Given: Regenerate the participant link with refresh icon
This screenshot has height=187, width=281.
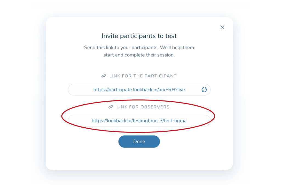Looking at the screenshot, I should click(x=204, y=90).
